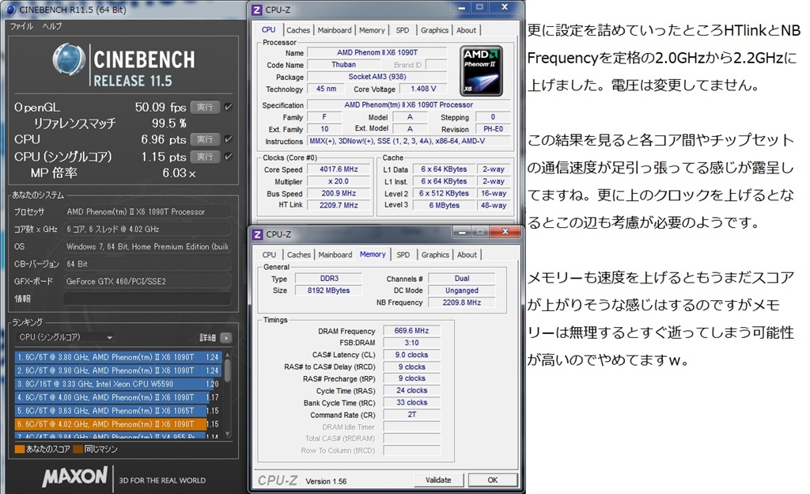Click the HT Link value 2209.7 MHz
This screenshot has height=494, width=810.
339,205
